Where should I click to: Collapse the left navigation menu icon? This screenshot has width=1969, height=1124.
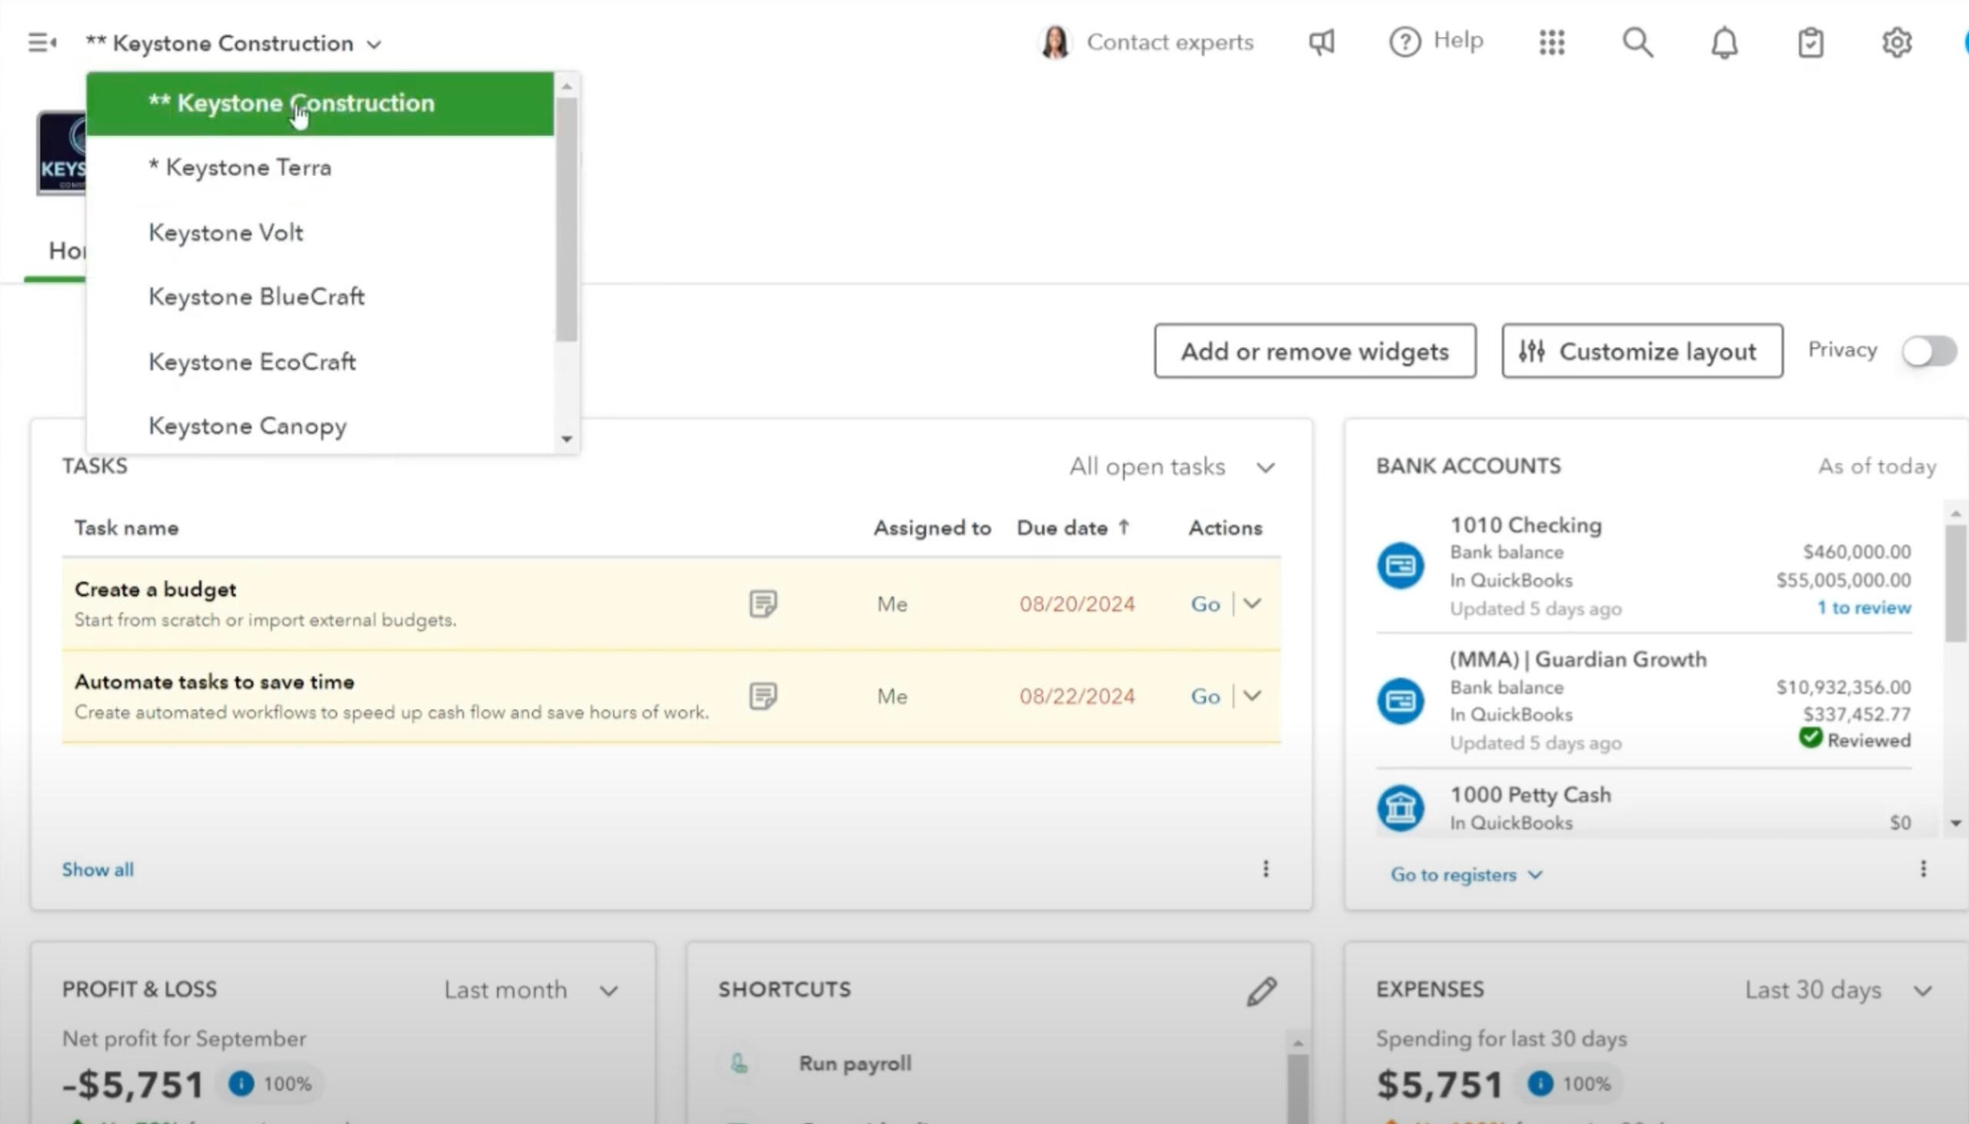click(42, 42)
